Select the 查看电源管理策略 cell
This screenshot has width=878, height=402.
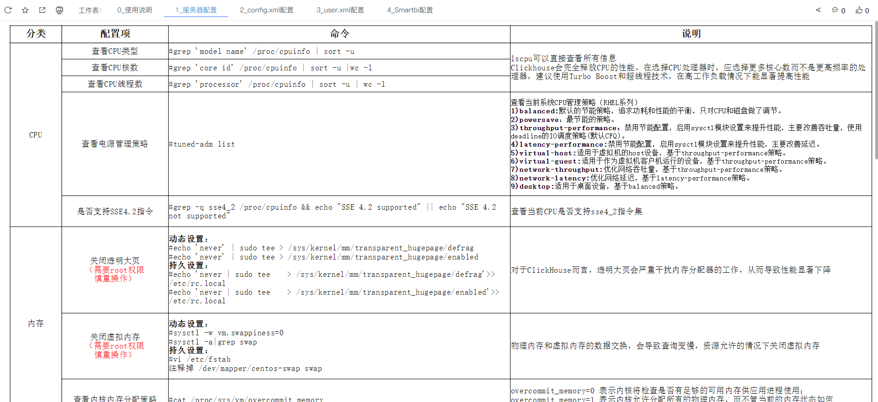tap(115, 144)
